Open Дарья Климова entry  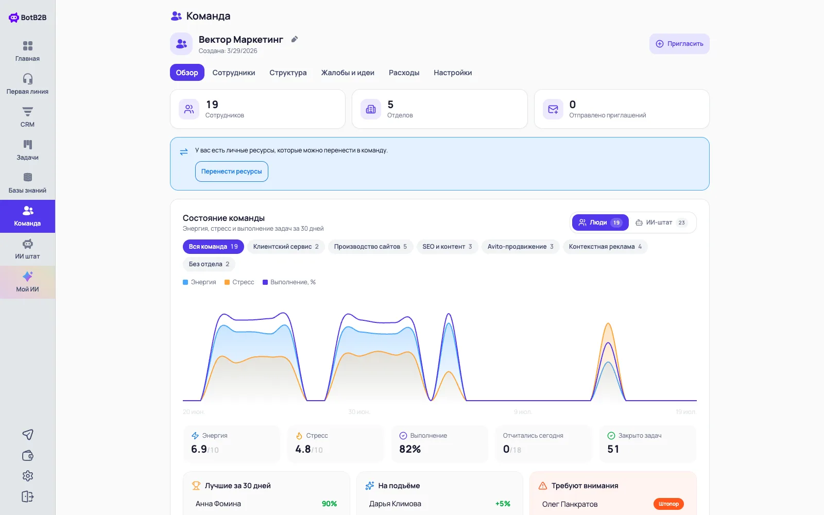coord(395,504)
